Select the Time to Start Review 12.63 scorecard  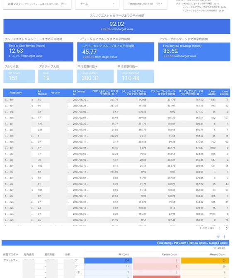pyautogui.click(x=39, y=52)
